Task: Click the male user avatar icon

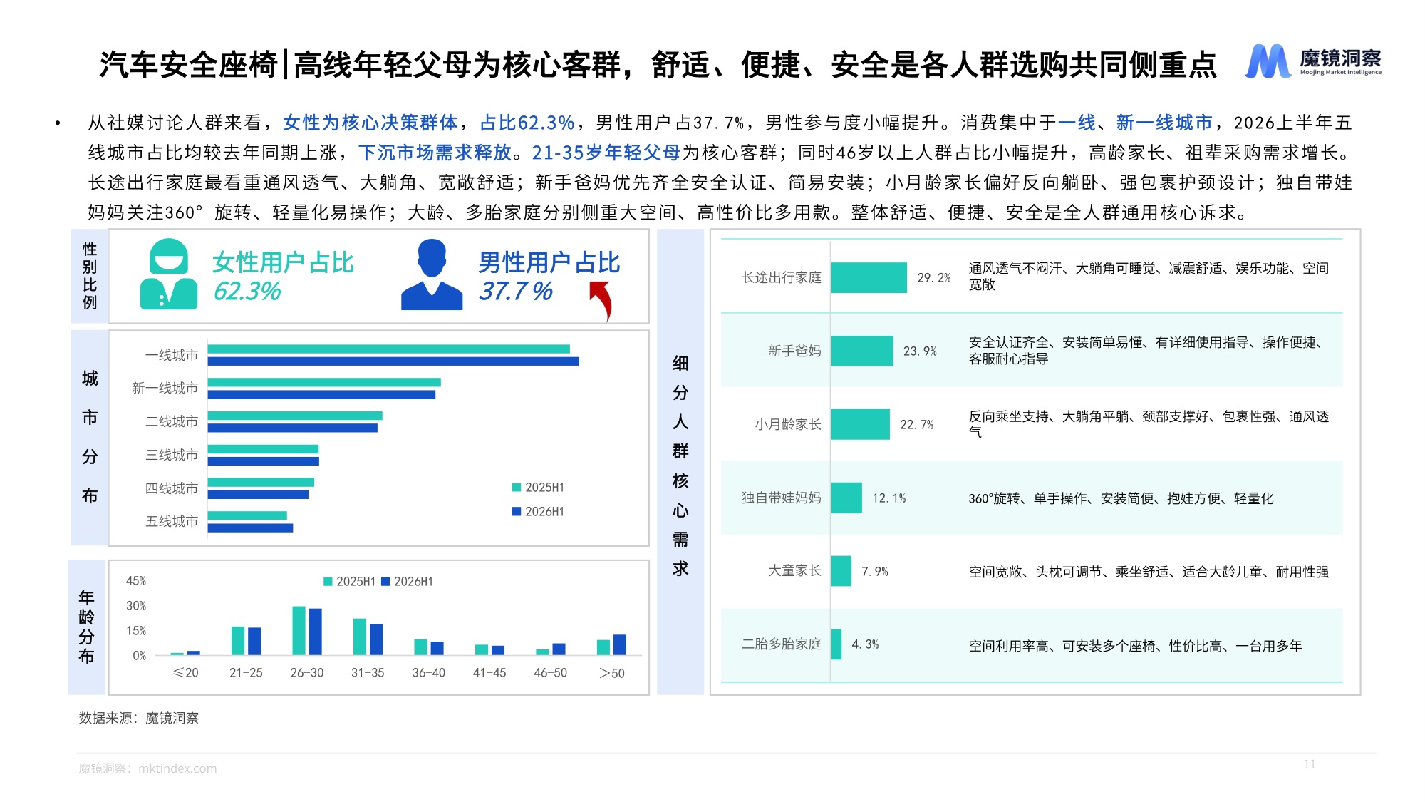Action: [x=432, y=274]
